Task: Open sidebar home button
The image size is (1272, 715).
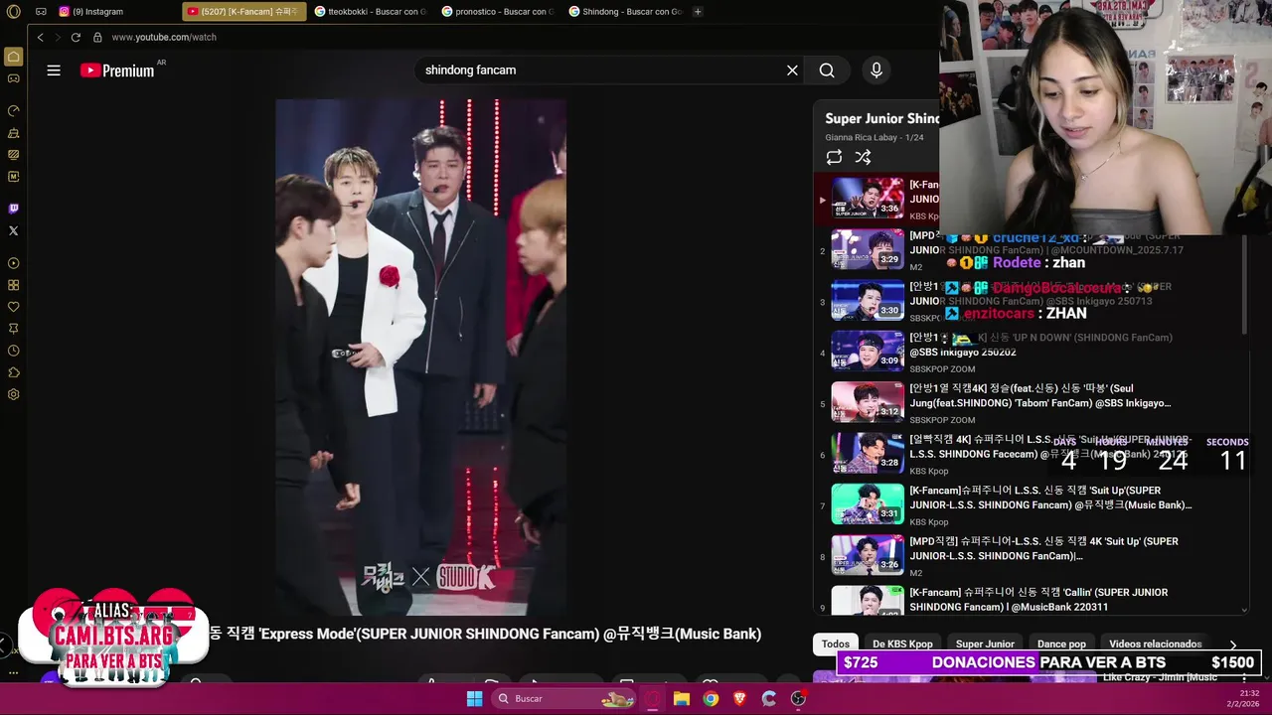Action: coord(13,57)
